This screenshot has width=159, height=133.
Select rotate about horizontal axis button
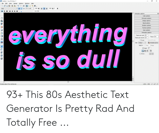pyautogui.click(x=145, y=51)
